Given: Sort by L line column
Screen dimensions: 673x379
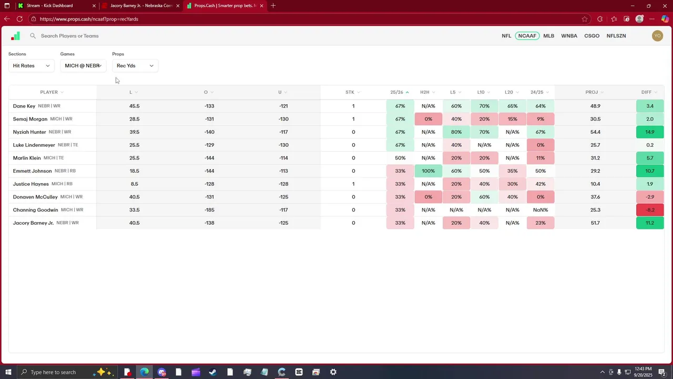Looking at the screenshot, I should point(134,92).
